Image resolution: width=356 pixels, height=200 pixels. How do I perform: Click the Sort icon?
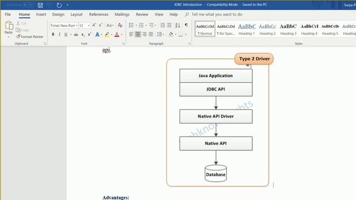point(177,25)
